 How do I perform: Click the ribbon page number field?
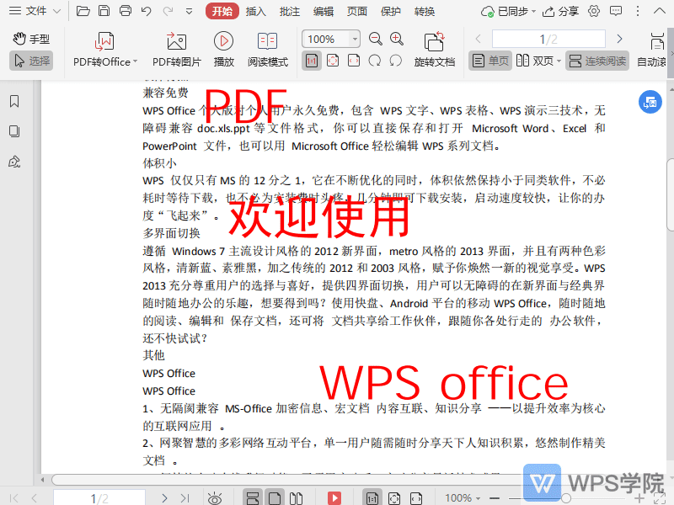pyautogui.click(x=548, y=39)
